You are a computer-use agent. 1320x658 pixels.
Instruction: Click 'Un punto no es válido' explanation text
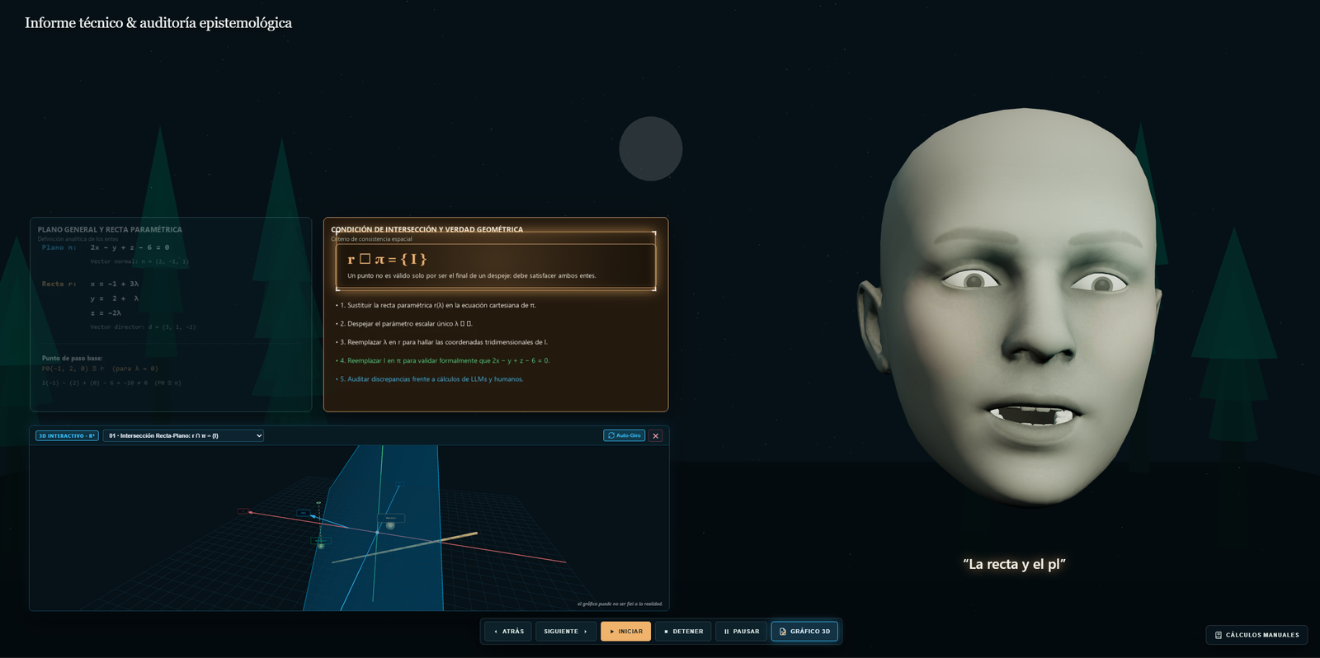[x=471, y=275]
